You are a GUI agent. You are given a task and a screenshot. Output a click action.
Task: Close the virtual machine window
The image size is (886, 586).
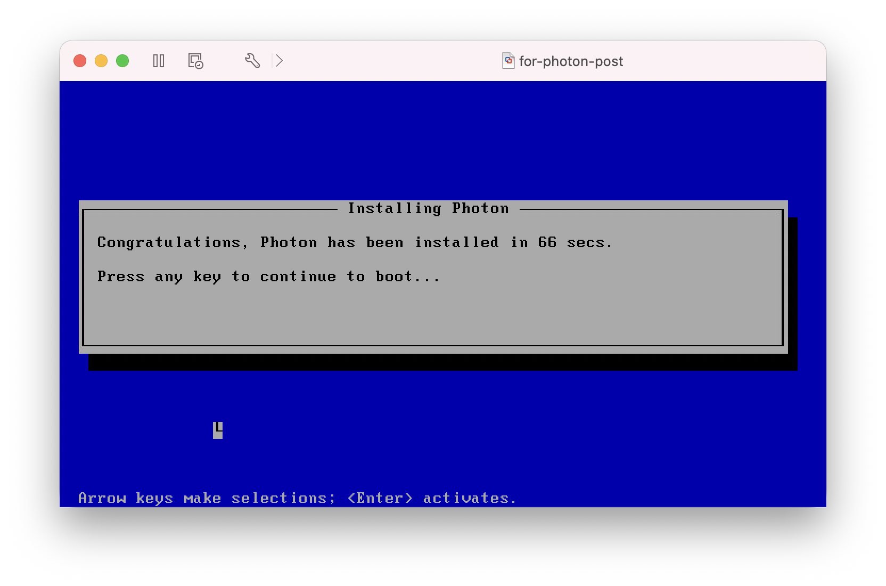point(80,61)
